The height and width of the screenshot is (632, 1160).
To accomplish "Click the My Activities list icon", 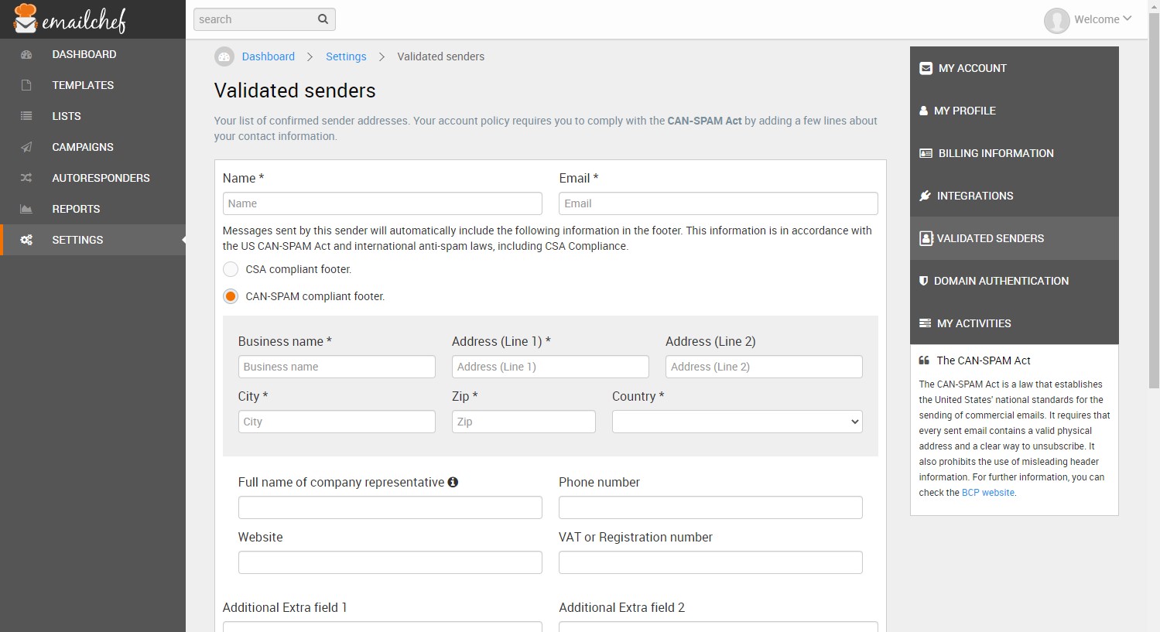I will pos(925,323).
